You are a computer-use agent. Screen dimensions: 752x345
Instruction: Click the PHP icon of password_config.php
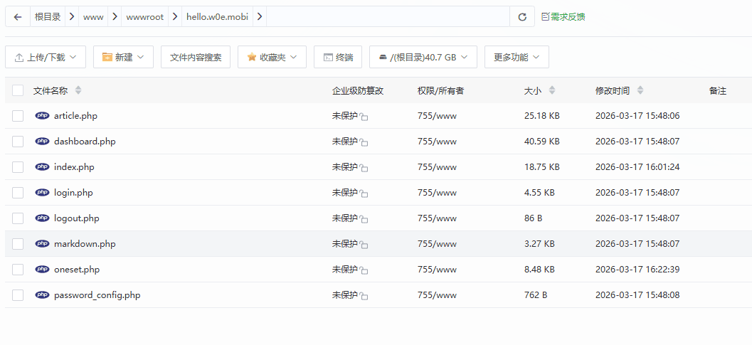click(x=42, y=294)
